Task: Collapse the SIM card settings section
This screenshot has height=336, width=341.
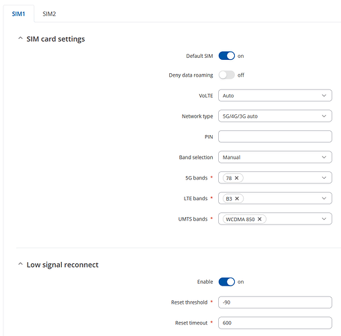Action: (x=20, y=38)
